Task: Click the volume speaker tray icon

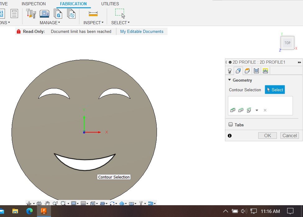Action: [x=244, y=211]
